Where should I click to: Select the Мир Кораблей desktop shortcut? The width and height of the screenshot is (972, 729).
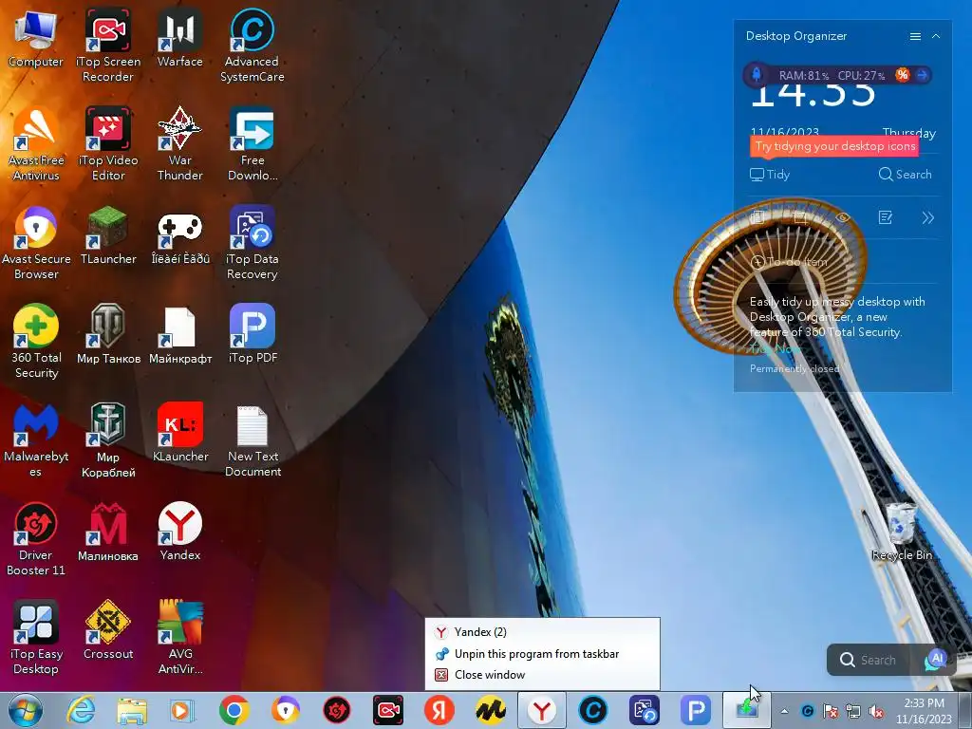click(108, 440)
